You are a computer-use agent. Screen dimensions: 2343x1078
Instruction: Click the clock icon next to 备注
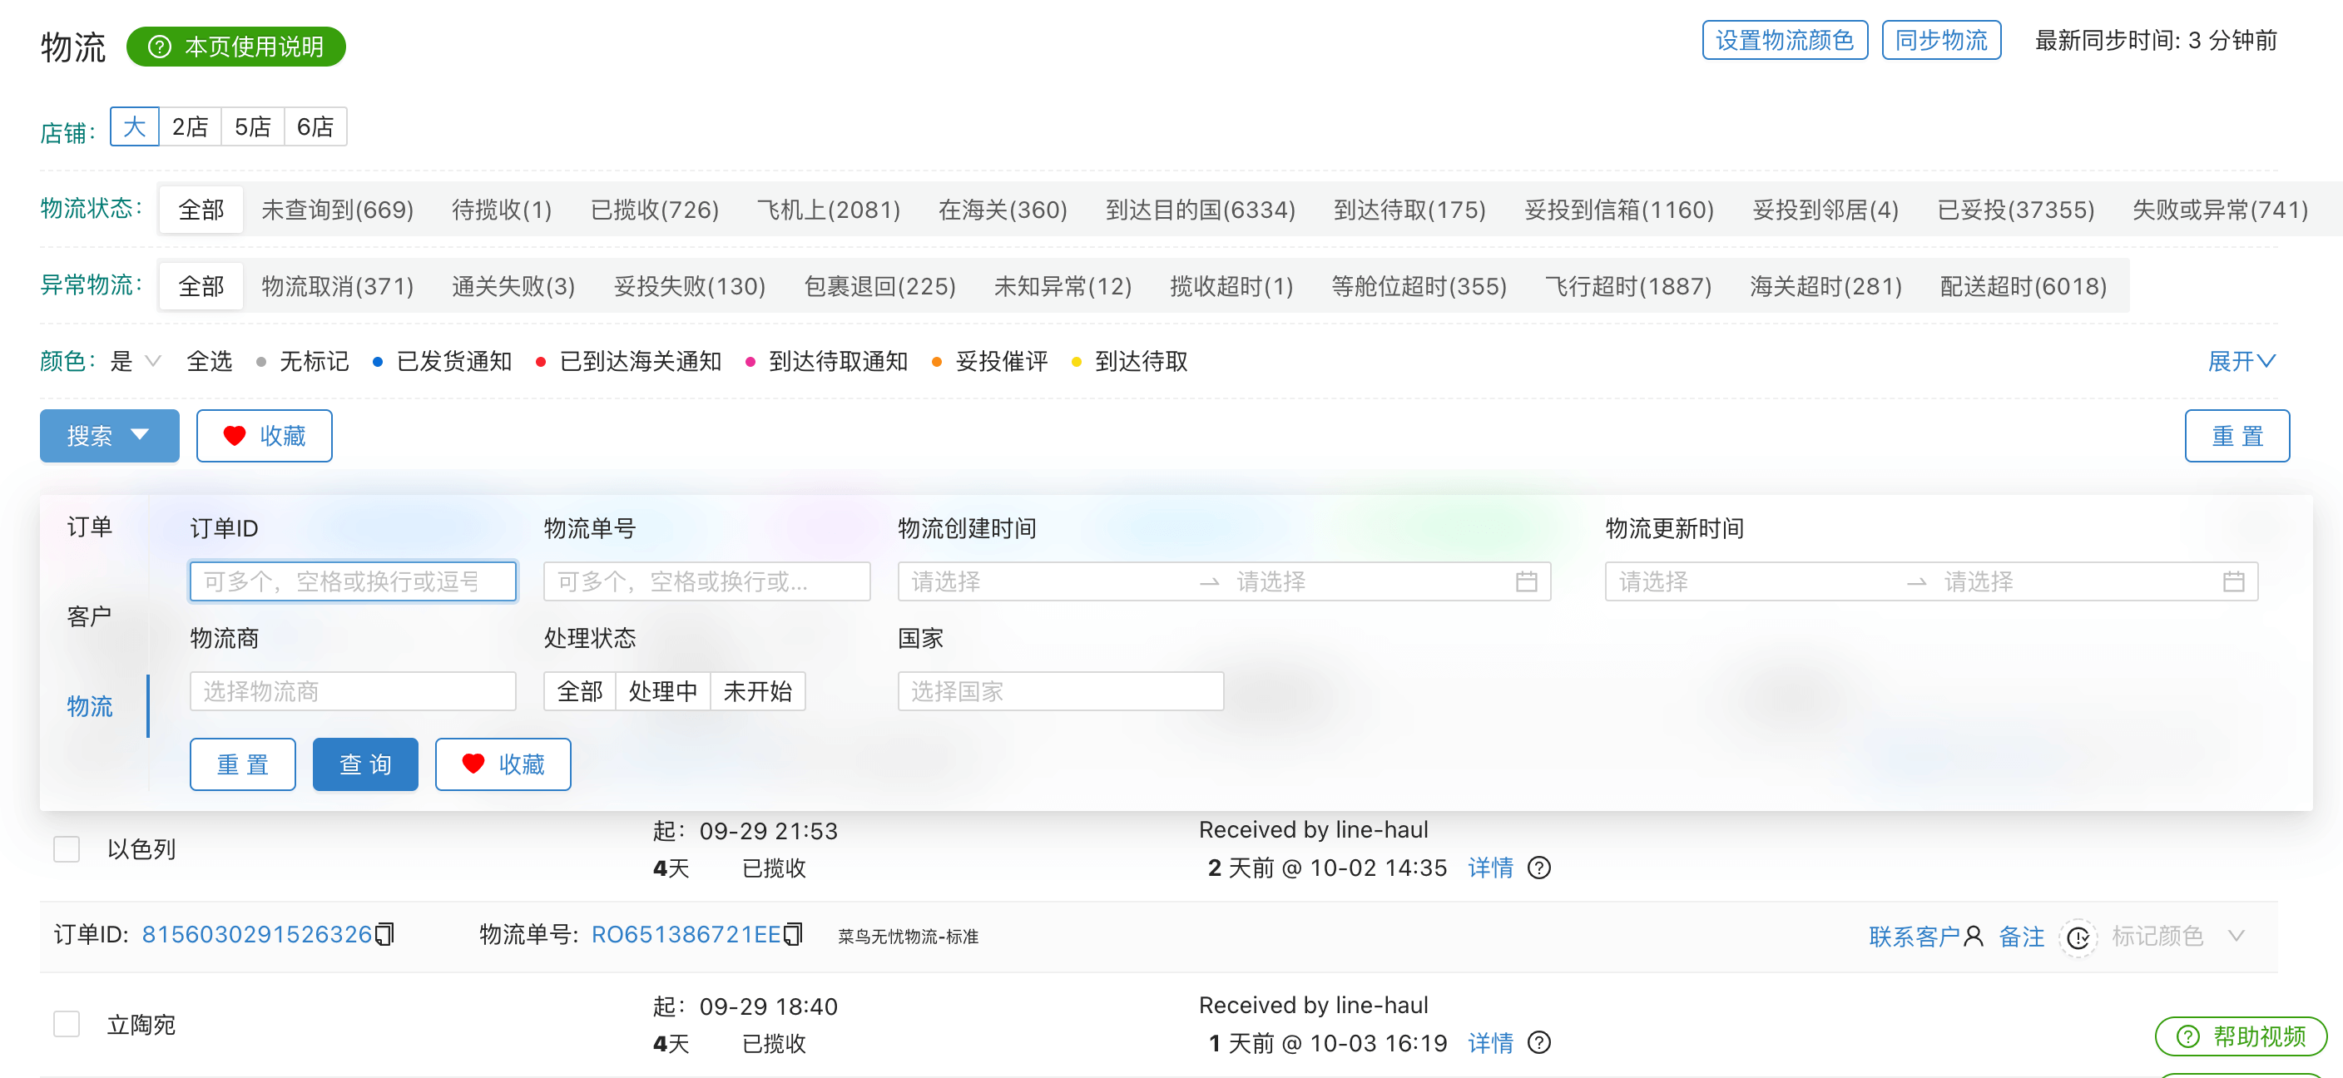click(x=2078, y=937)
